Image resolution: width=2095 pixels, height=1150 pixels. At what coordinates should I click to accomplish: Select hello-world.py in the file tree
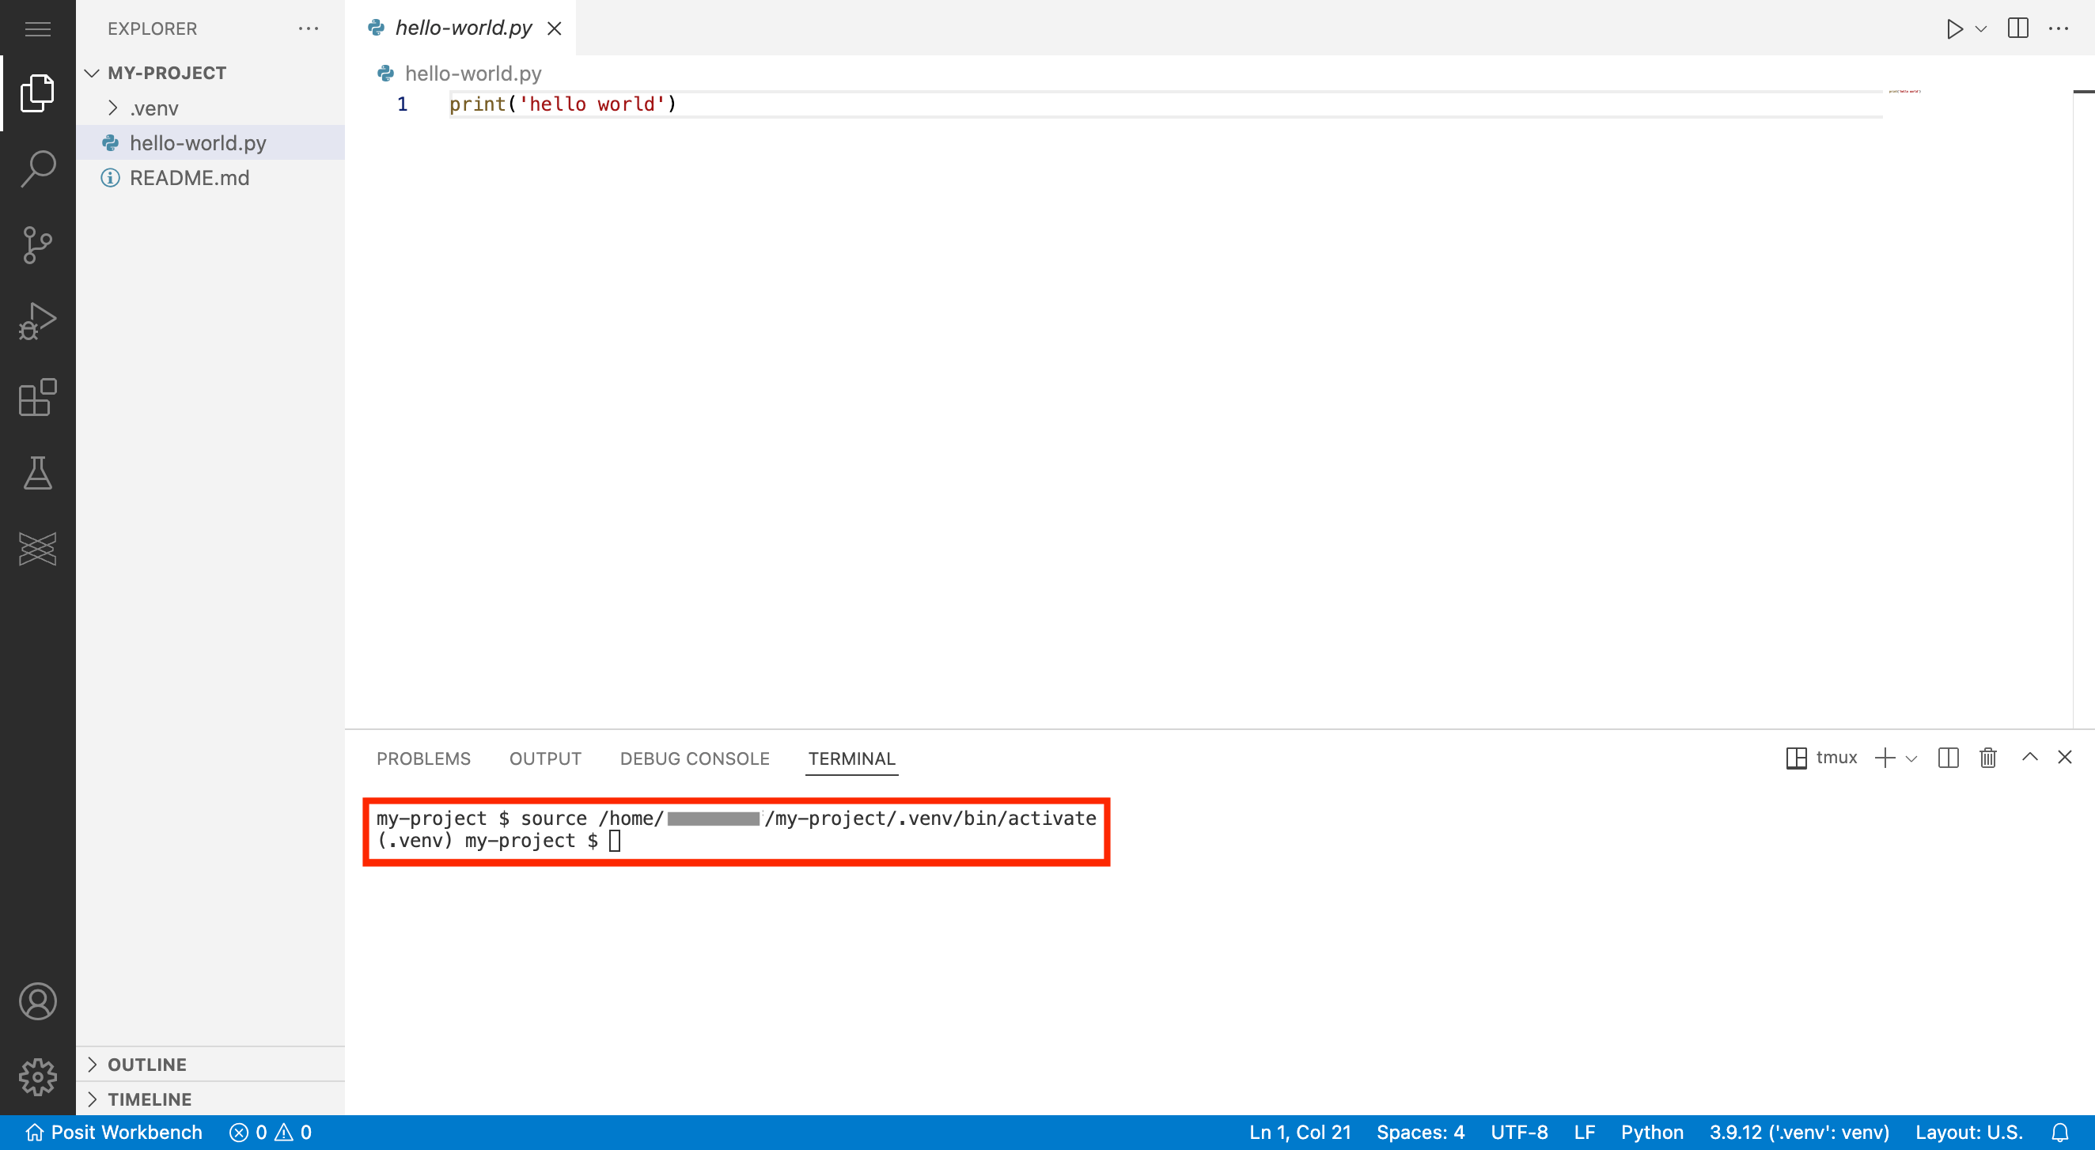click(210, 143)
